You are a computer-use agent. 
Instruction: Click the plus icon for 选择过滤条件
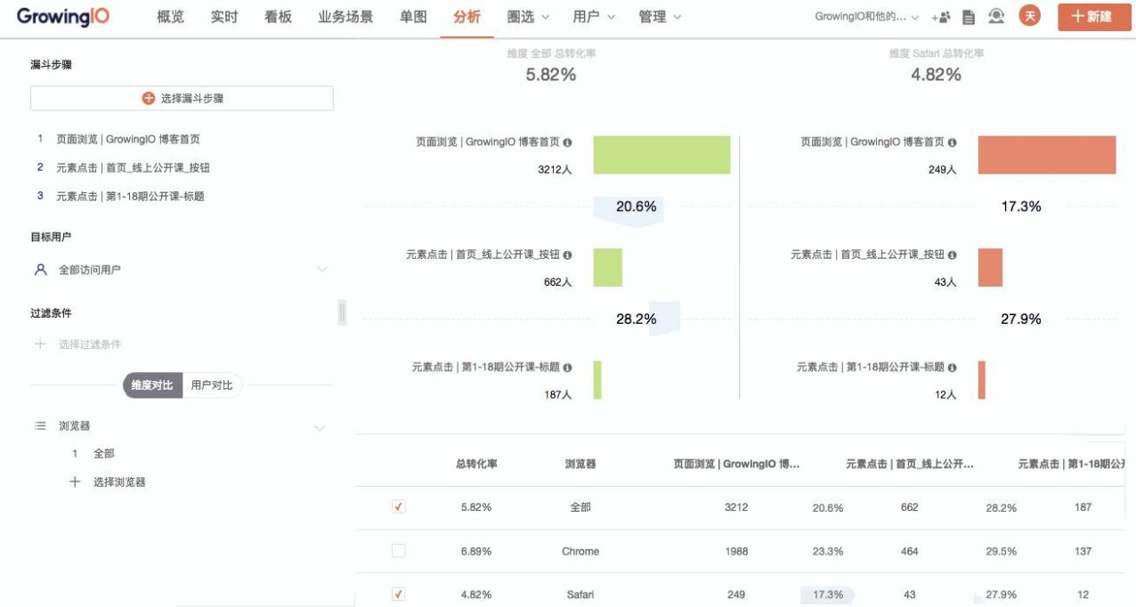(x=40, y=344)
